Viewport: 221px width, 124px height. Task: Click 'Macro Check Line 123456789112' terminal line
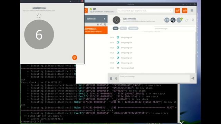click(x=41, y=83)
